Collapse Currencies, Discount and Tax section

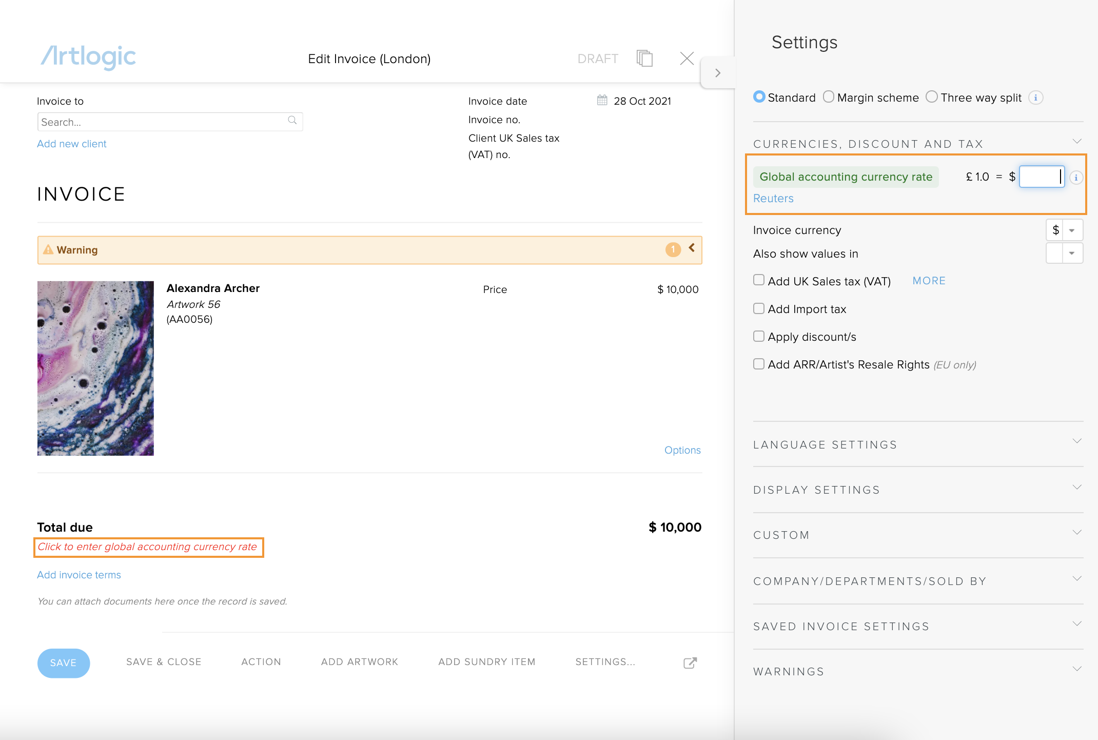click(1077, 142)
